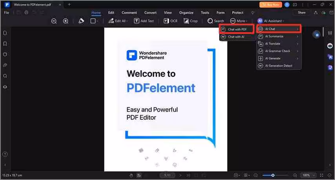Expand the More tools dropdown
Image resolution: width=335 pixels, height=180 pixels.
coord(239,21)
